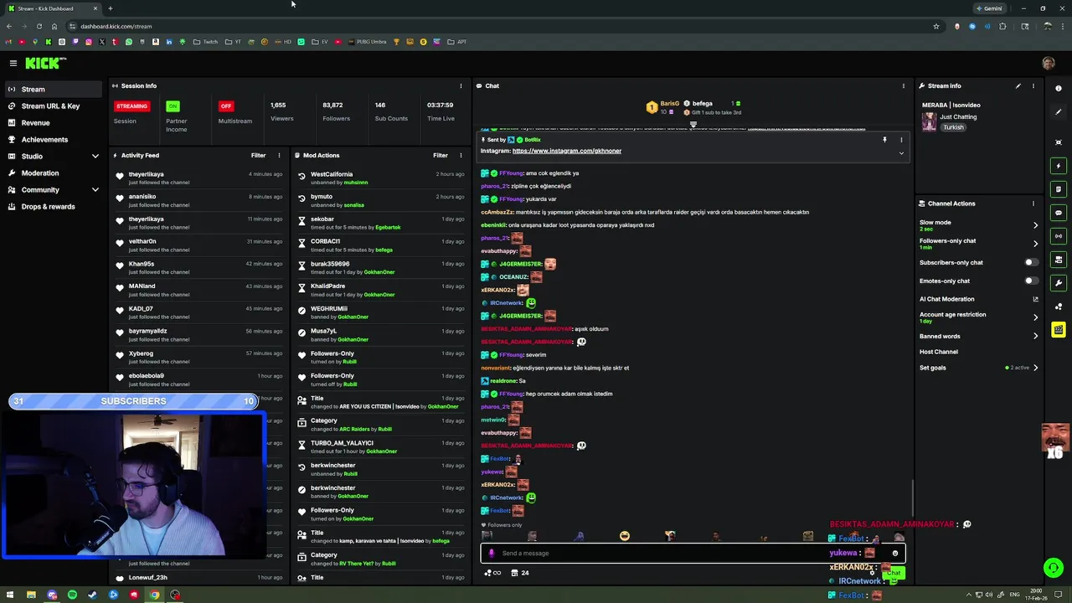Open Stream URL & Key page
Image resolution: width=1072 pixels, height=603 pixels.
(x=54, y=106)
